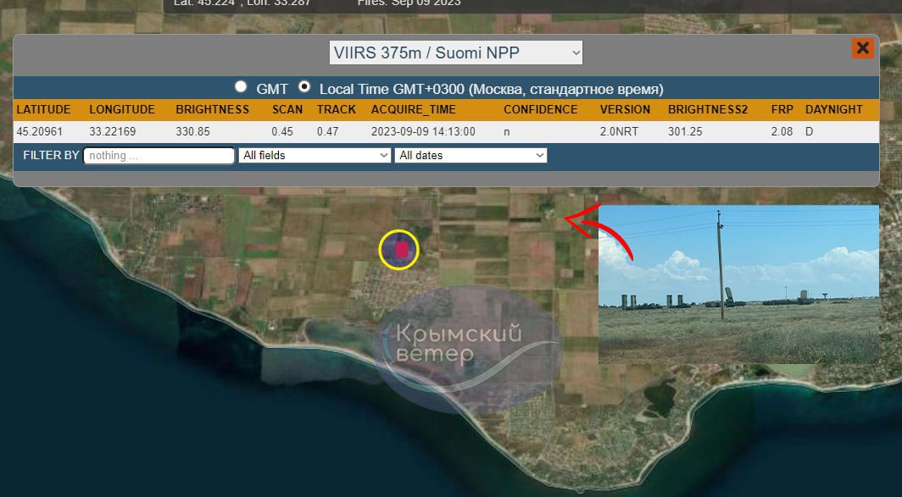Image resolution: width=902 pixels, height=497 pixels.
Task: Select the acquire time 2023-09-09 14:13:00
Action: pyautogui.click(x=423, y=131)
